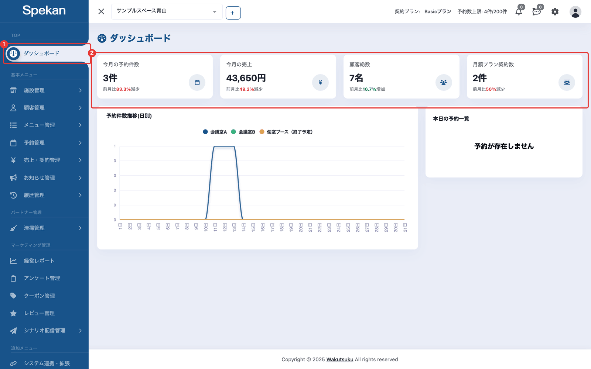This screenshot has height=369, width=591.
Task: Click people icon in 顧客総数 card
Action: (444, 82)
